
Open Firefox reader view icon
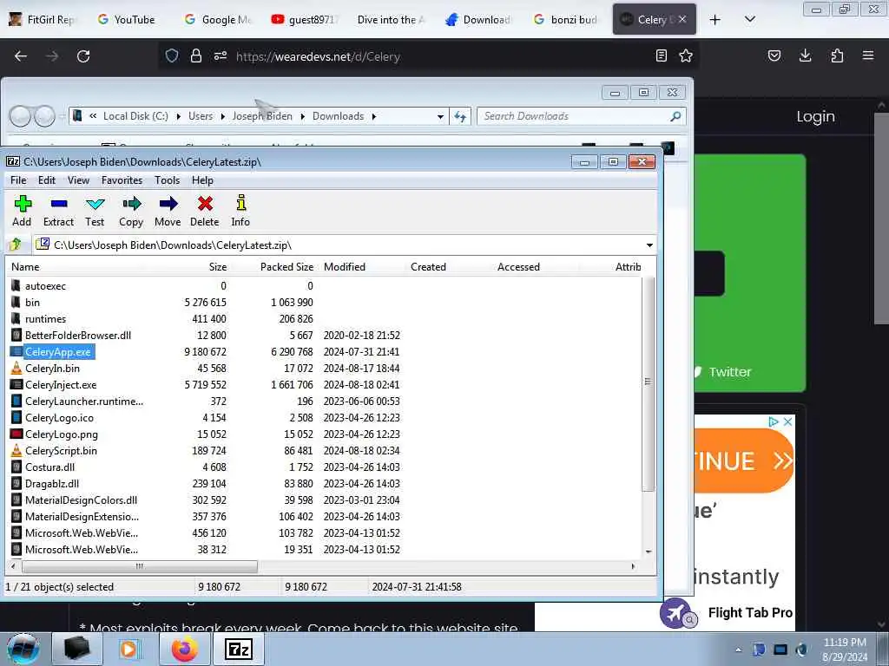click(661, 55)
